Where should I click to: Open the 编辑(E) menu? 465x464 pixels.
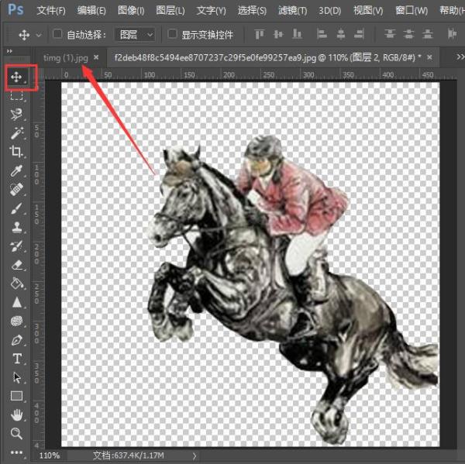[x=91, y=11]
